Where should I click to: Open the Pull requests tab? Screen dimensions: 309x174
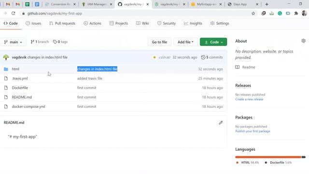tap(62, 23)
